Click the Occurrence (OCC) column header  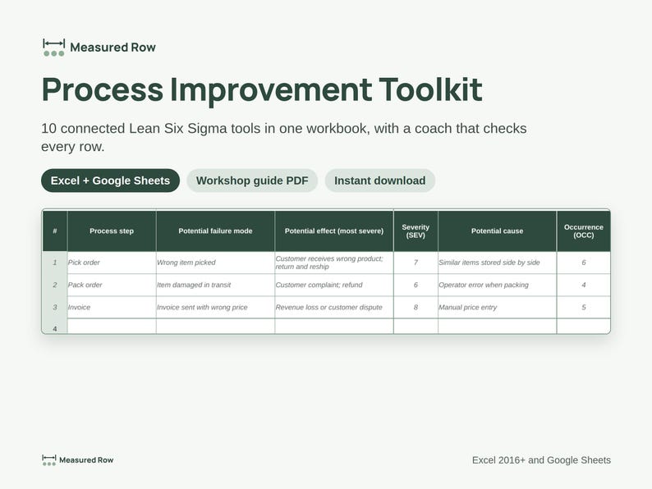click(x=583, y=231)
